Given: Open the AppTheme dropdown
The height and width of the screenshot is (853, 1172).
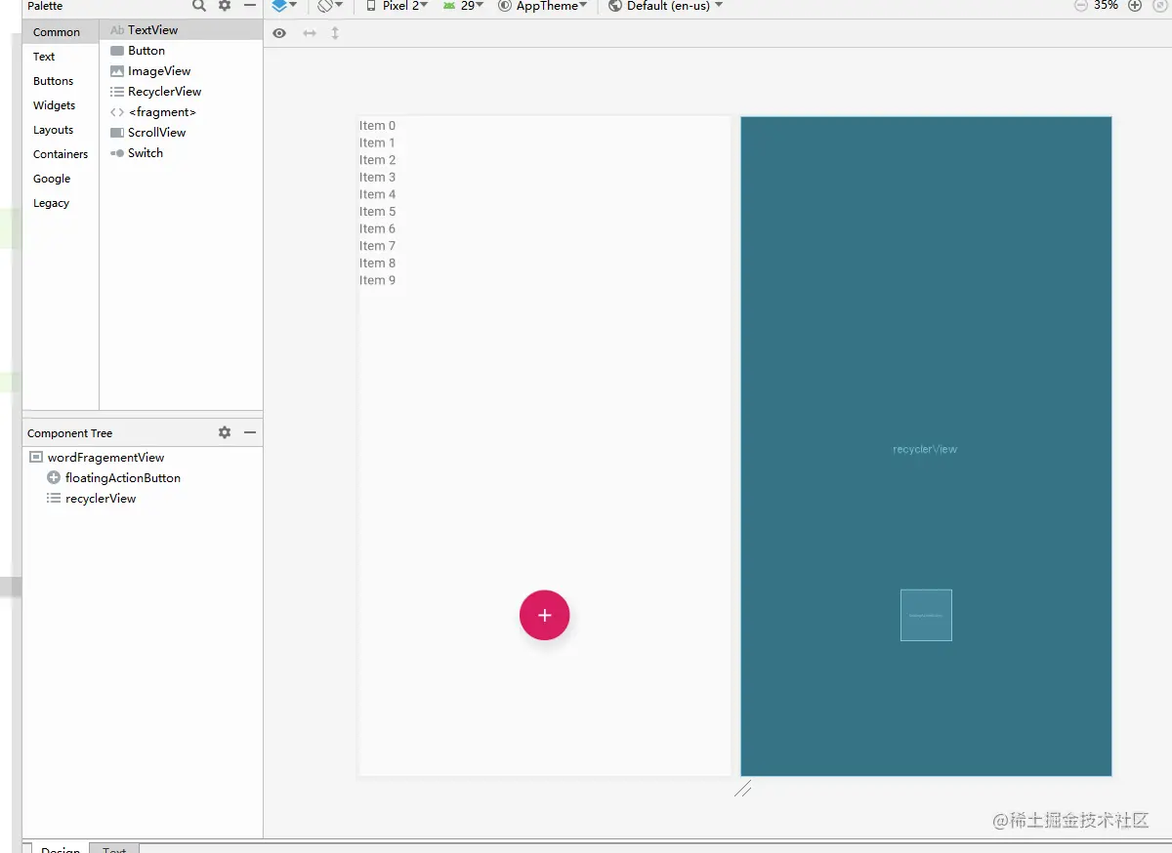Looking at the screenshot, I should [543, 6].
